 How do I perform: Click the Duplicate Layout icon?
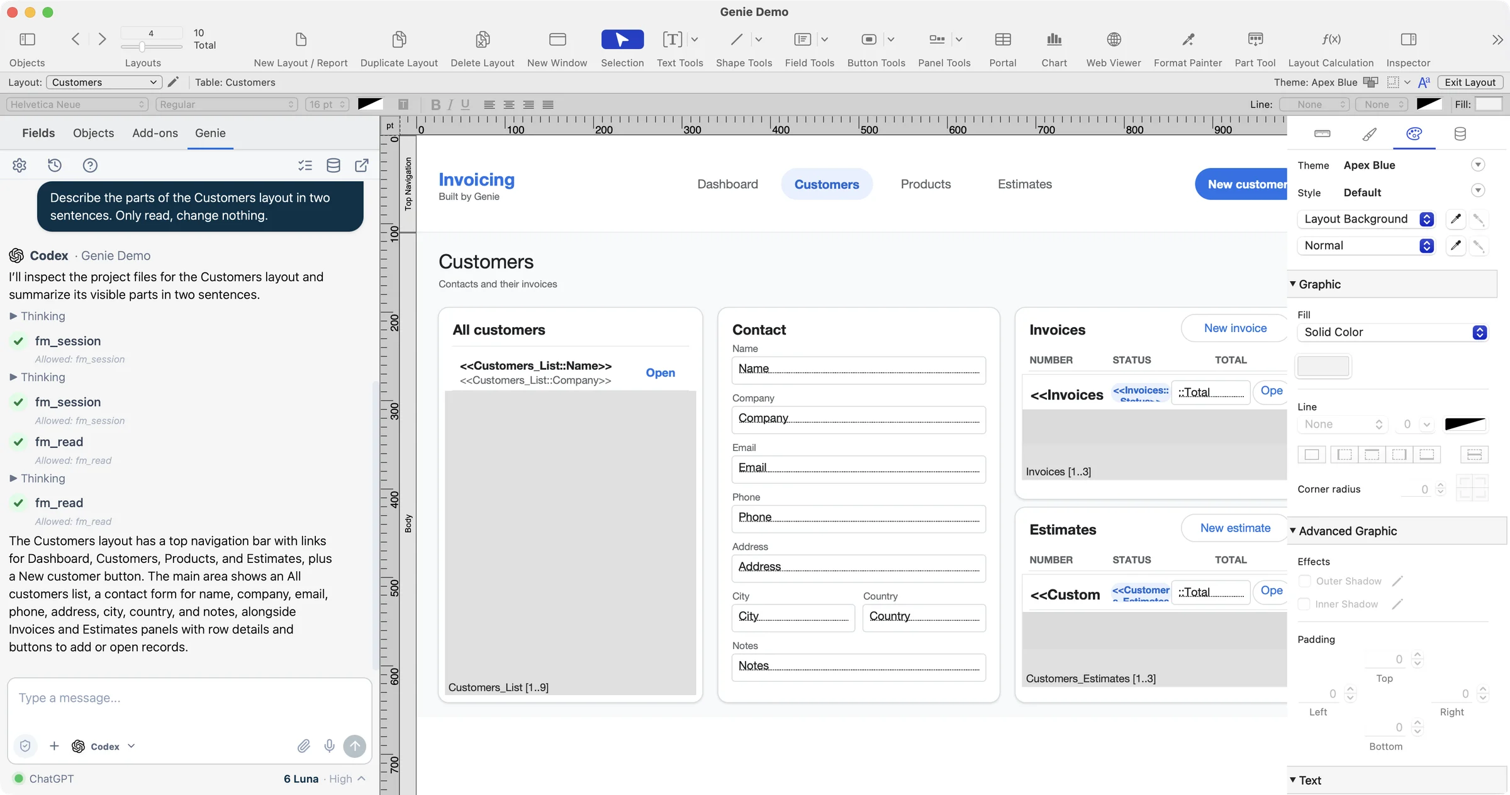click(x=399, y=40)
